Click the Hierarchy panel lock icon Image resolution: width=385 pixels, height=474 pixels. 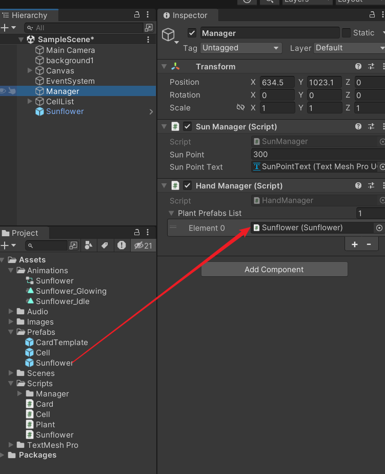click(x=137, y=15)
